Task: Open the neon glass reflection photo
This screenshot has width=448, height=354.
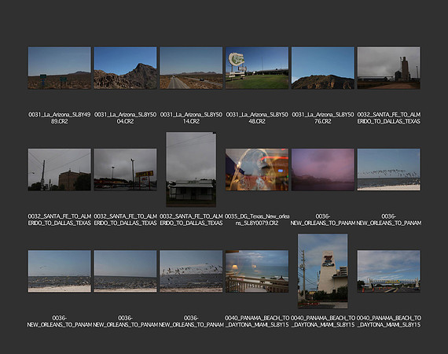Action: click(x=257, y=170)
